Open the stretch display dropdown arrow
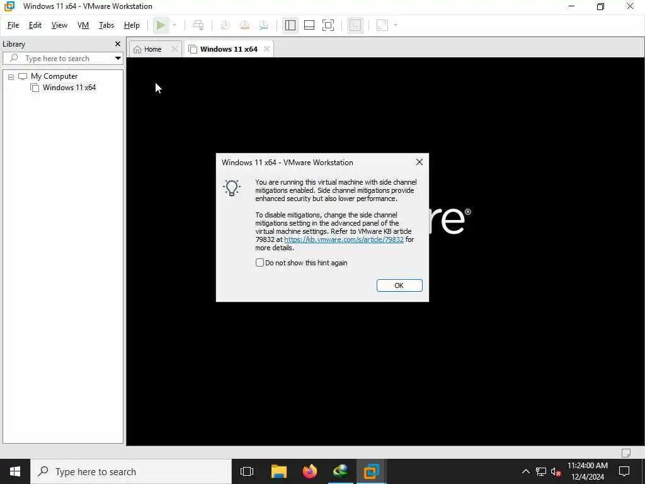Image resolution: width=645 pixels, height=484 pixels. (x=396, y=25)
